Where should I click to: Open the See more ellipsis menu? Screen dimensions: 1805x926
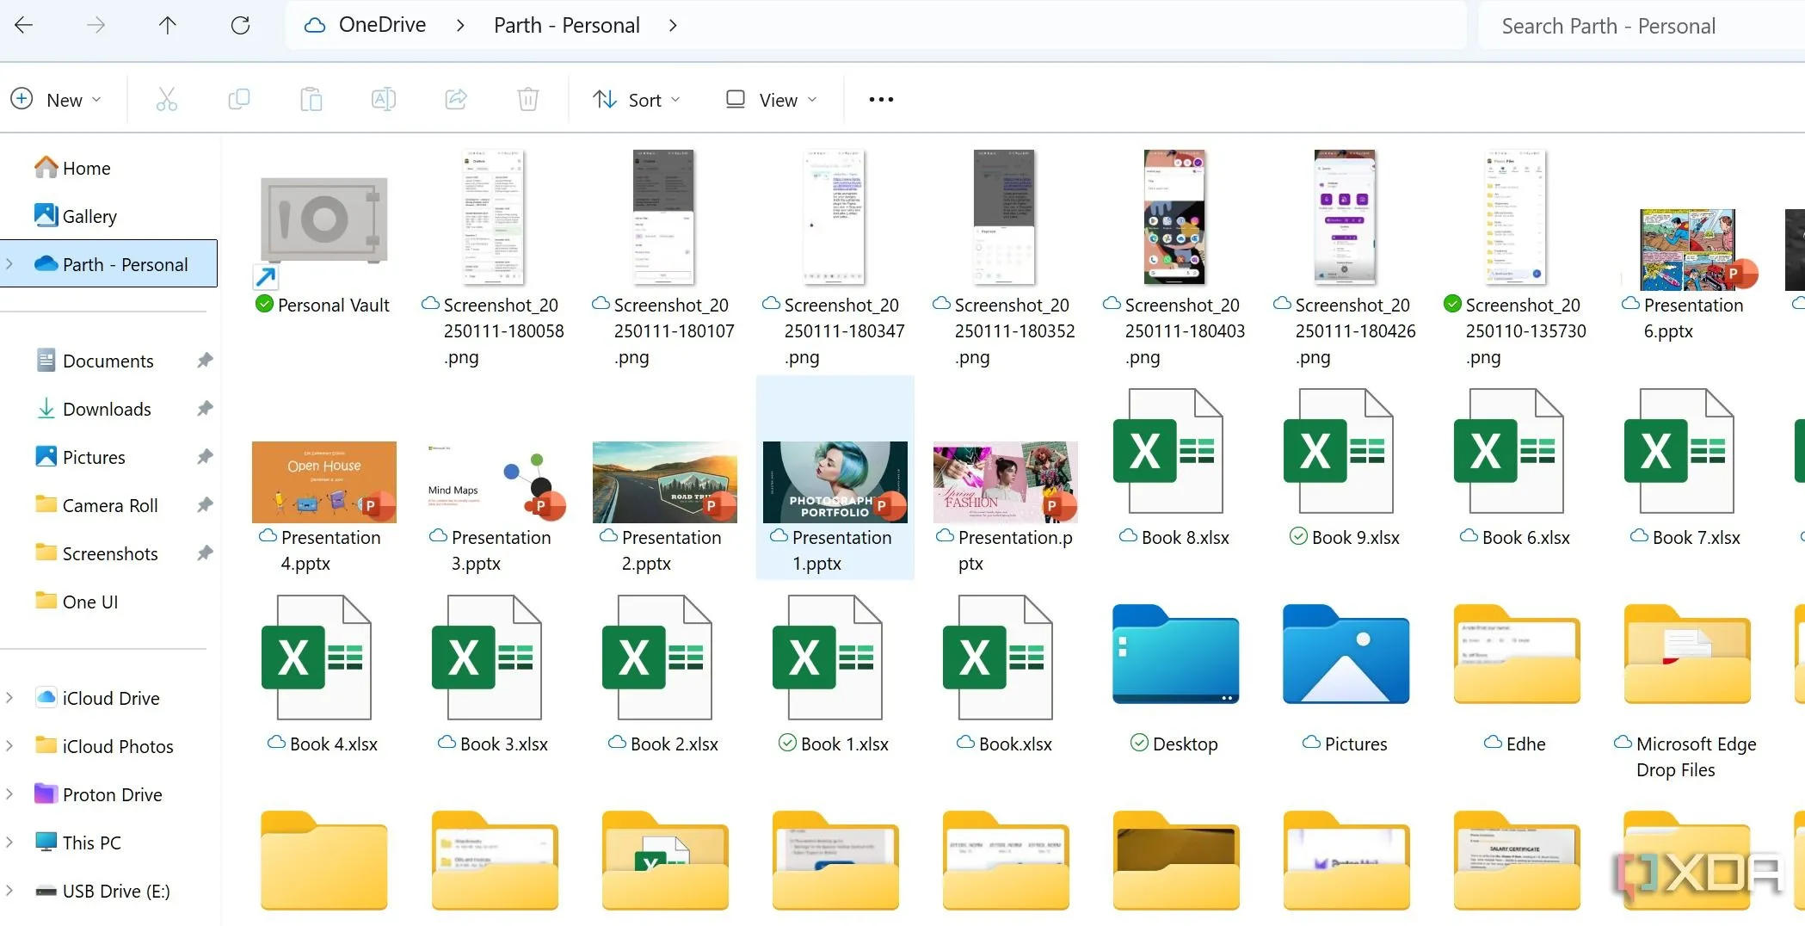881,100
